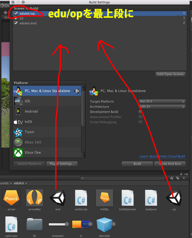The image size is (192, 238).
Task: Open favorites star icon in Project panel
Action: [x=184, y=178]
